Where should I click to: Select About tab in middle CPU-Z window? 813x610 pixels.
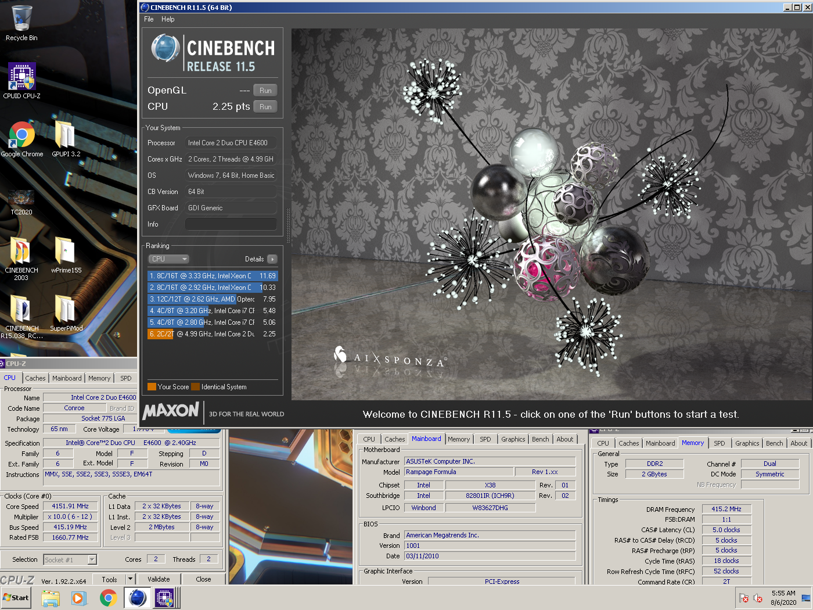(565, 439)
